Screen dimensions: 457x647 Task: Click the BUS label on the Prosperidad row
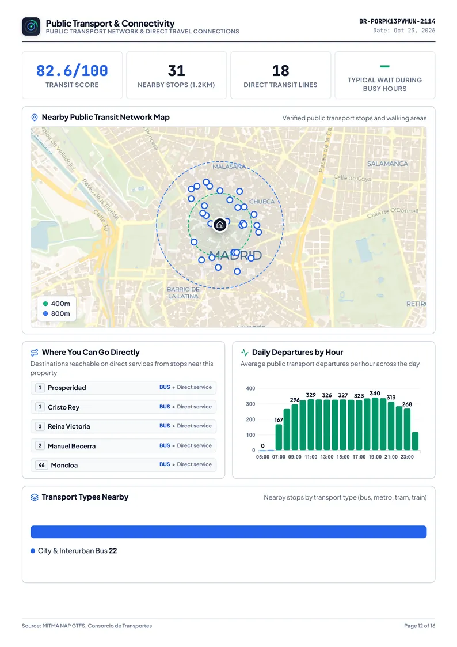[x=165, y=387]
